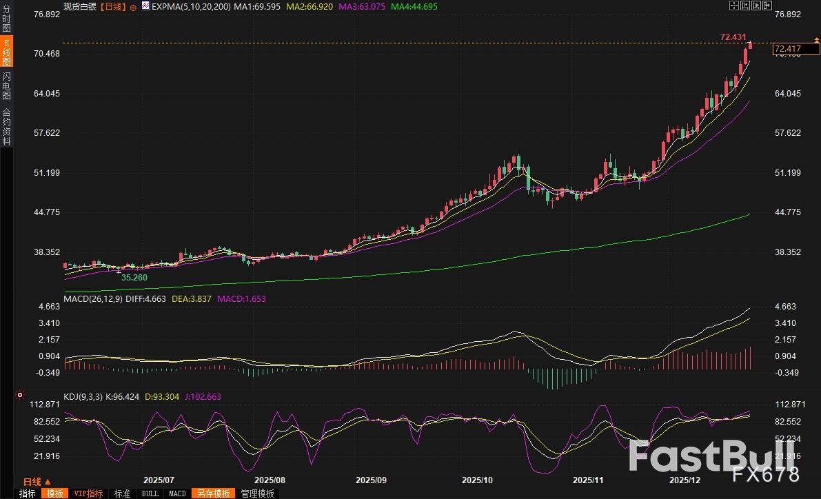This screenshot has width=821, height=499.
Task: Click the small indicator icon before EXPMA label
Action: pyautogui.click(x=145, y=6)
